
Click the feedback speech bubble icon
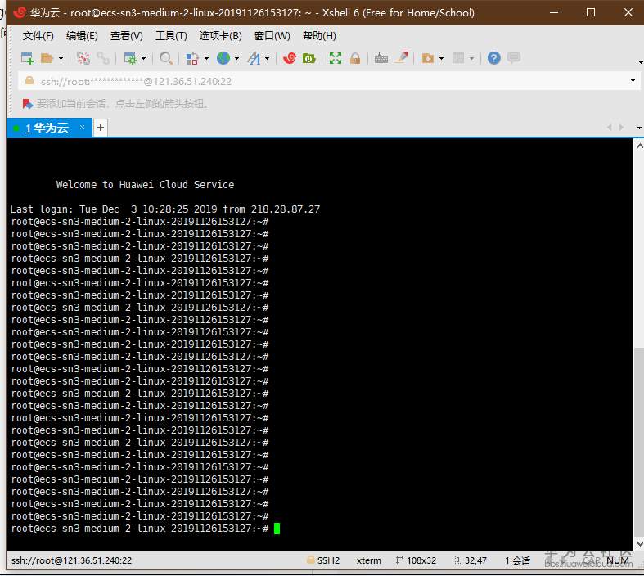click(x=514, y=58)
